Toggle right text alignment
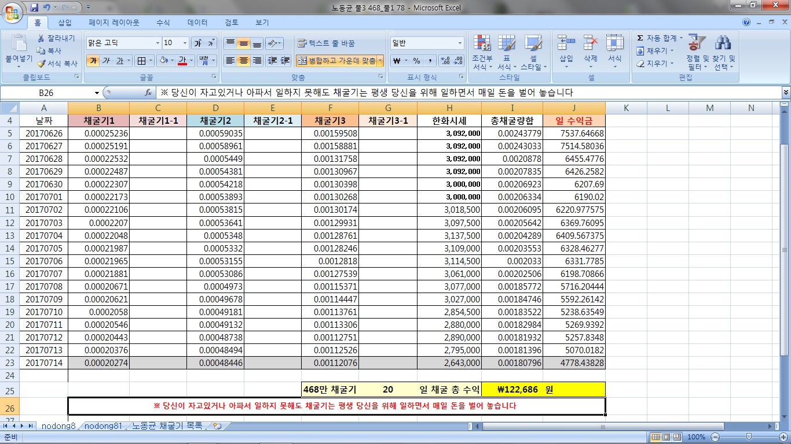The height and width of the screenshot is (444, 791). point(257,61)
